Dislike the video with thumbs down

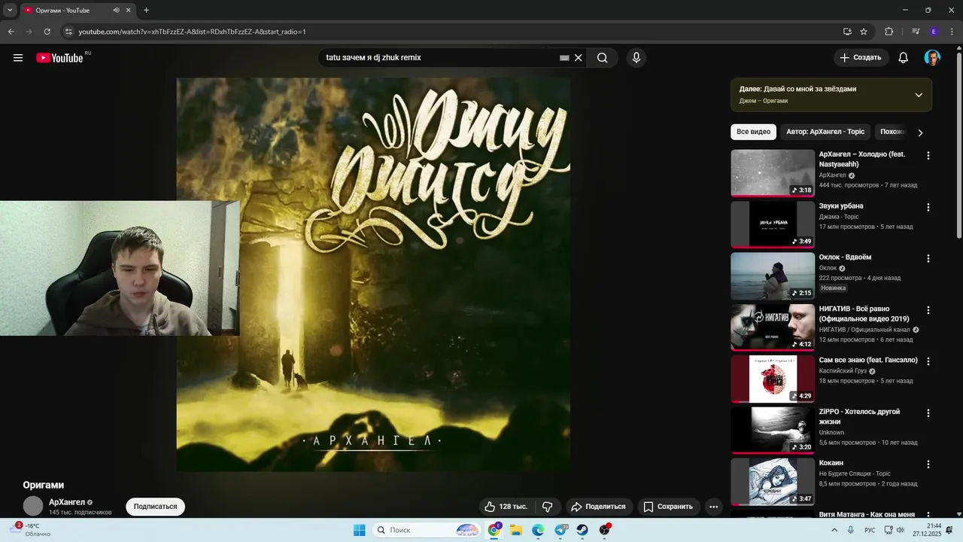[x=548, y=507]
